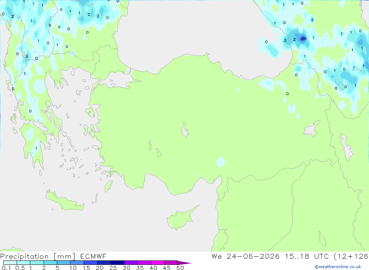Click the 0.1–0.5 mm lightest legend swatch
369x270 pixels.
point(10,263)
